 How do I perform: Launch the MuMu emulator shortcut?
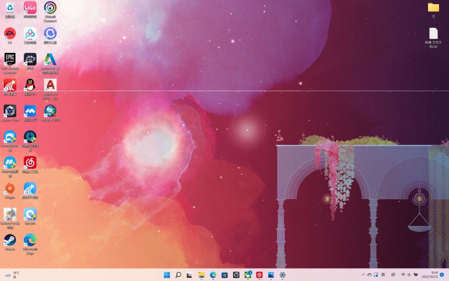tap(10, 167)
